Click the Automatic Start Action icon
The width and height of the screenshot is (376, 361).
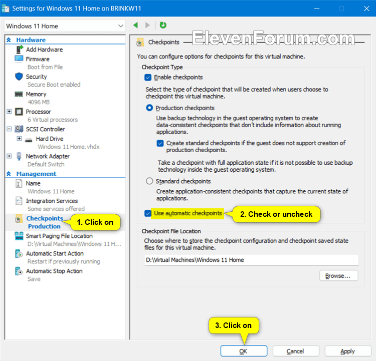tap(19, 253)
